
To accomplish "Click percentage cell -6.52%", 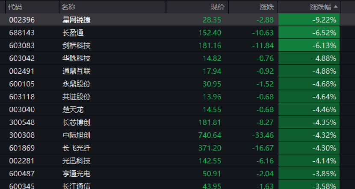I will pyautogui.click(x=309, y=32).
